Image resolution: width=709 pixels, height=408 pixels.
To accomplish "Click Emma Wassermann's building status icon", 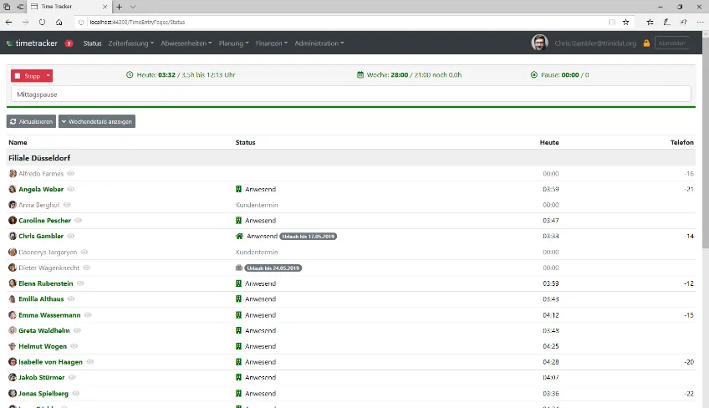I will pos(239,315).
